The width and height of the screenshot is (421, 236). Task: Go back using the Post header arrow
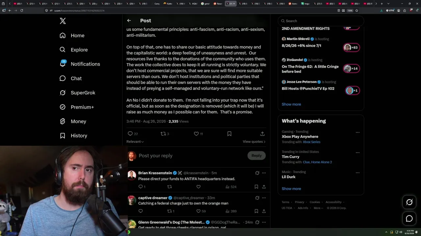click(x=129, y=21)
